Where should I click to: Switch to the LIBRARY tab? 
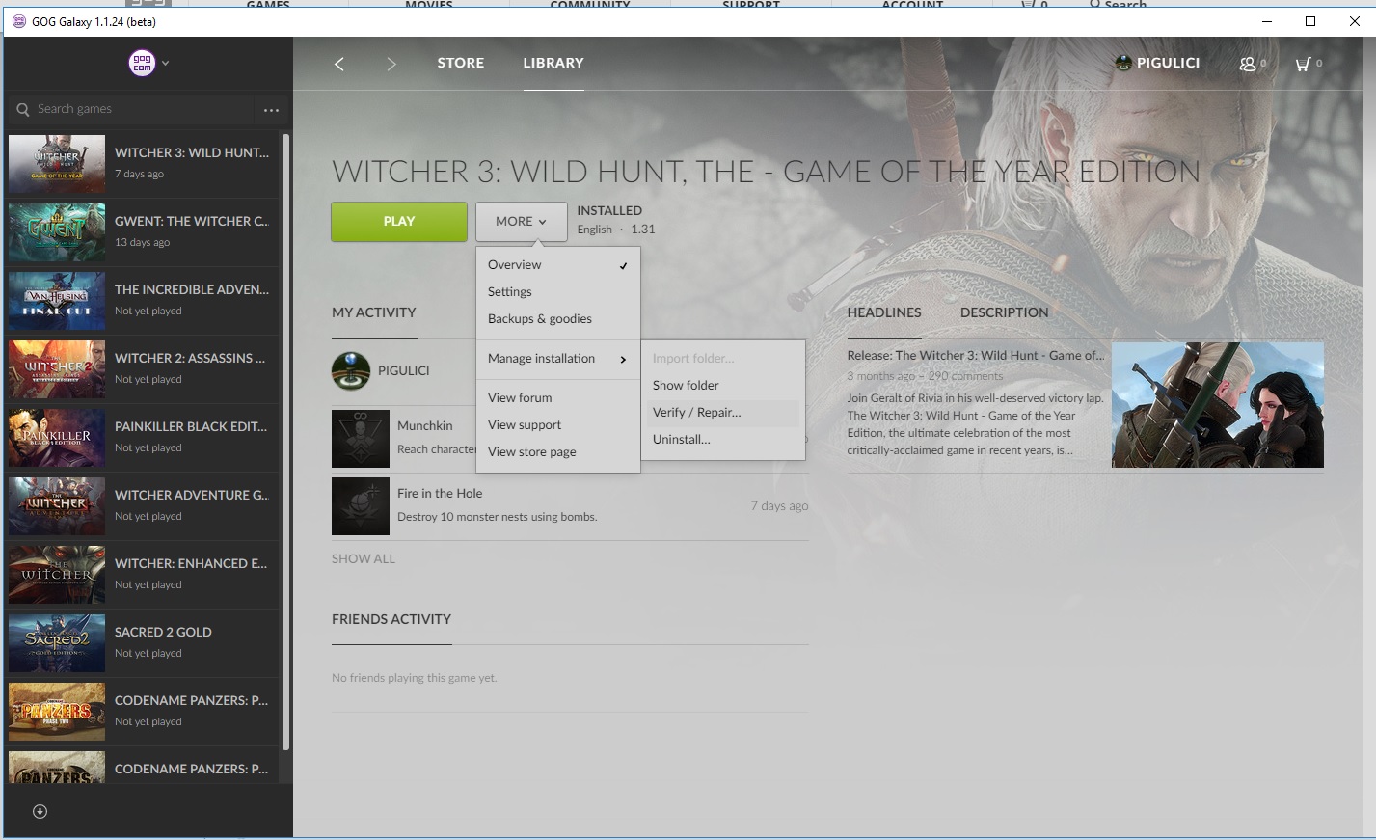tap(553, 63)
